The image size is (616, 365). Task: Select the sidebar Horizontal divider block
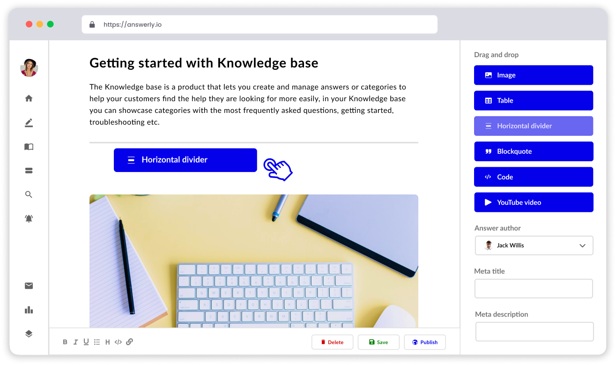tap(534, 126)
